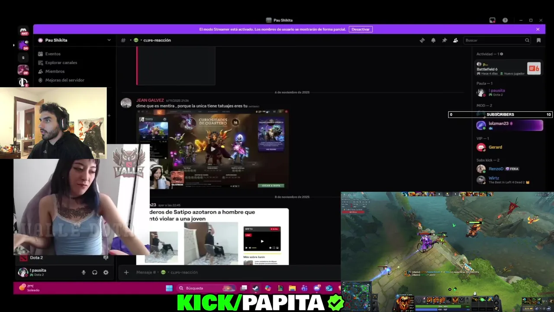Open the pink server with 39 badge
Image resolution: width=554 pixels, height=312 pixels.
click(x=23, y=70)
